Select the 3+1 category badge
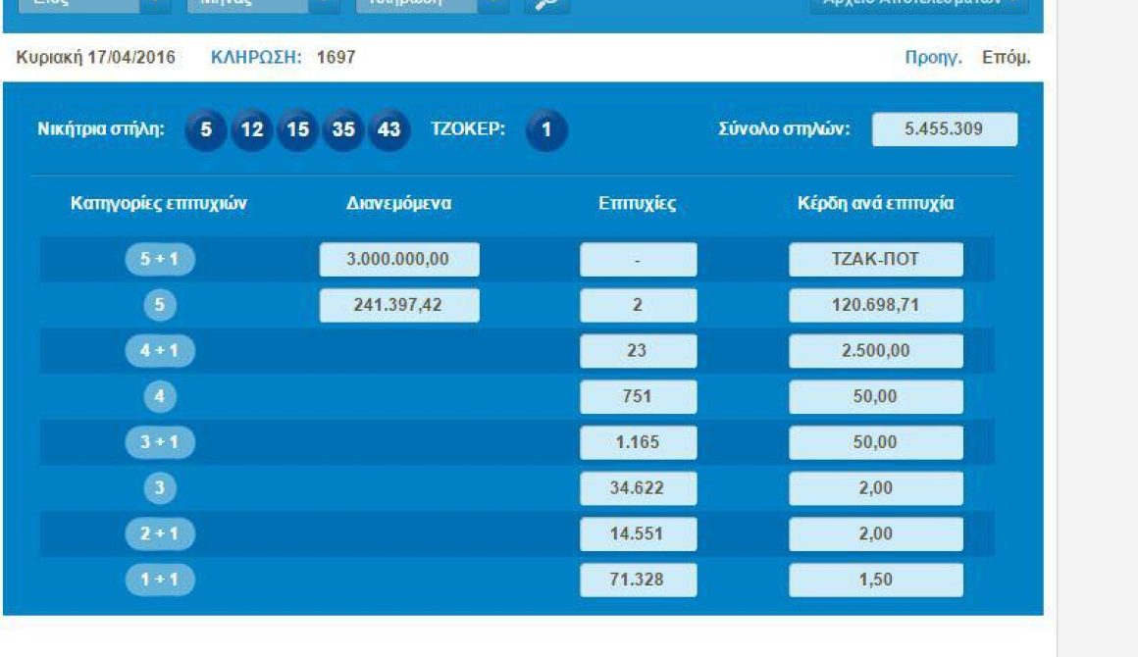Image resolution: width=1138 pixels, height=657 pixels. point(160,441)
